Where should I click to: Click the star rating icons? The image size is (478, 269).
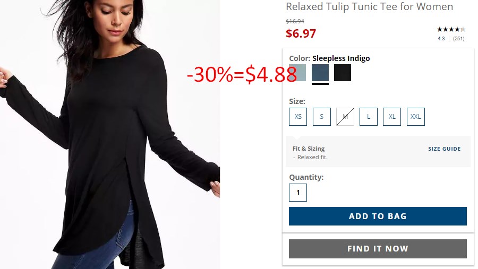click(x=451, y=30)
